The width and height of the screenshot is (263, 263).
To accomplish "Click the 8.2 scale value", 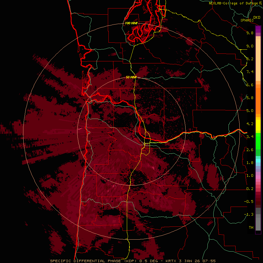I will [250, 59].
